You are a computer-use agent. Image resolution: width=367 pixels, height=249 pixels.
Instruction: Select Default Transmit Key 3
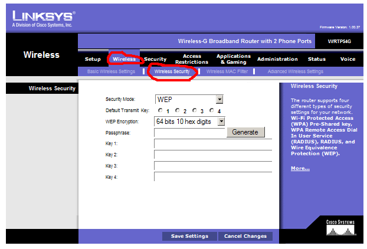tap(195, 110)
